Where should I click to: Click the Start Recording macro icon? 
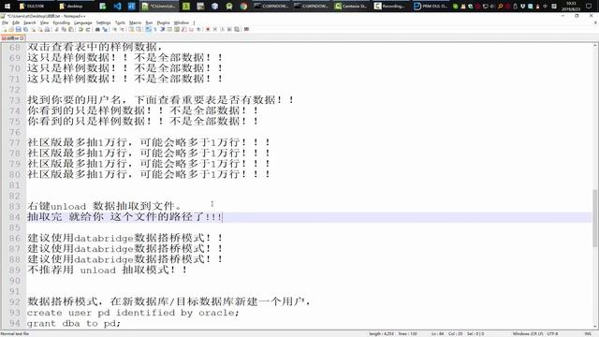click(208, 29)
